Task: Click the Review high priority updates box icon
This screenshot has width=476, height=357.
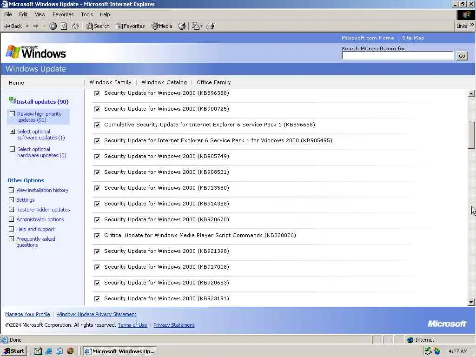Action: point(12,114)
